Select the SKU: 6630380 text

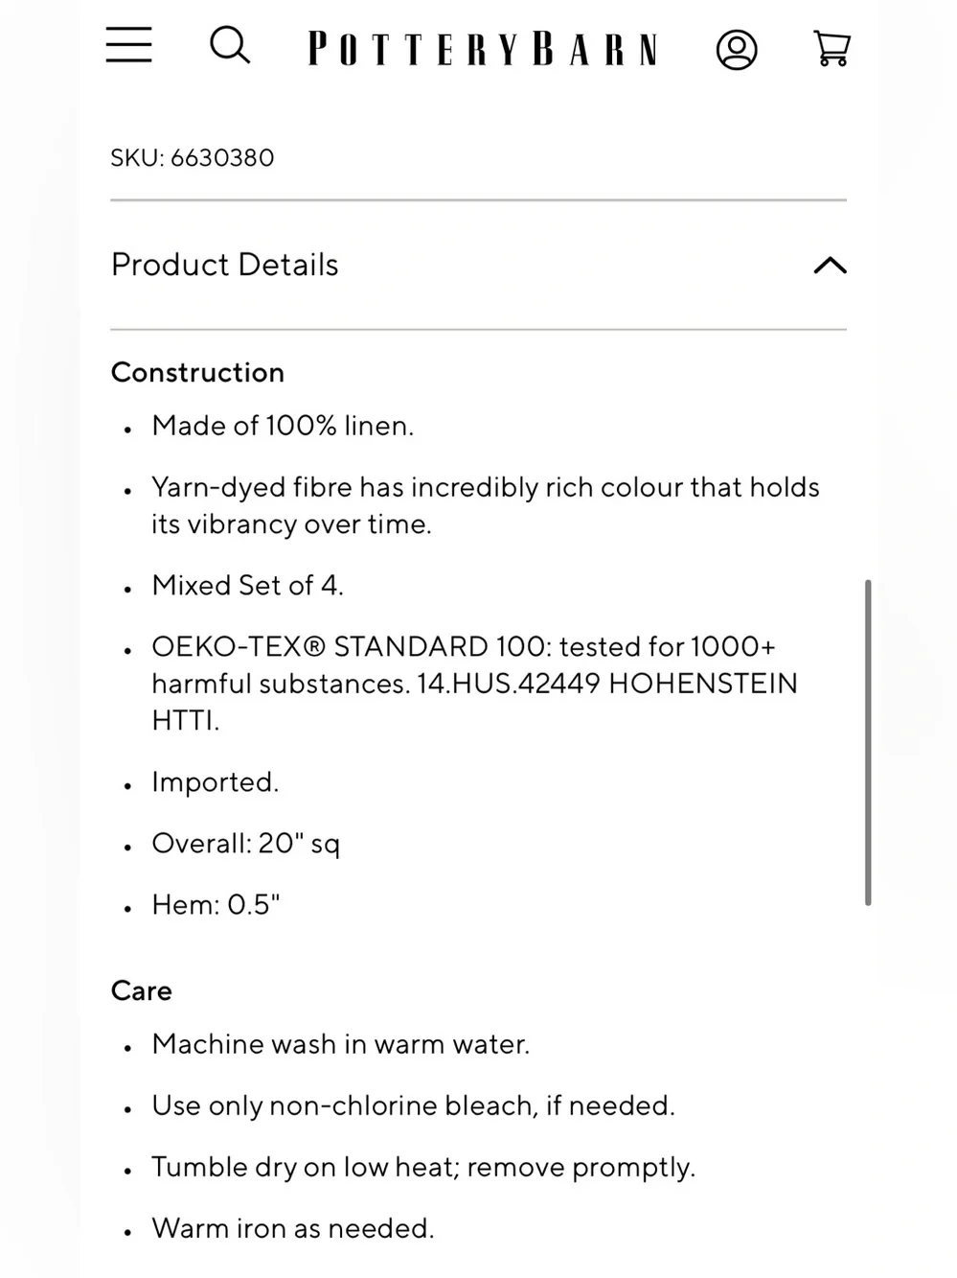pyautogui.click(x=193, y=158)
